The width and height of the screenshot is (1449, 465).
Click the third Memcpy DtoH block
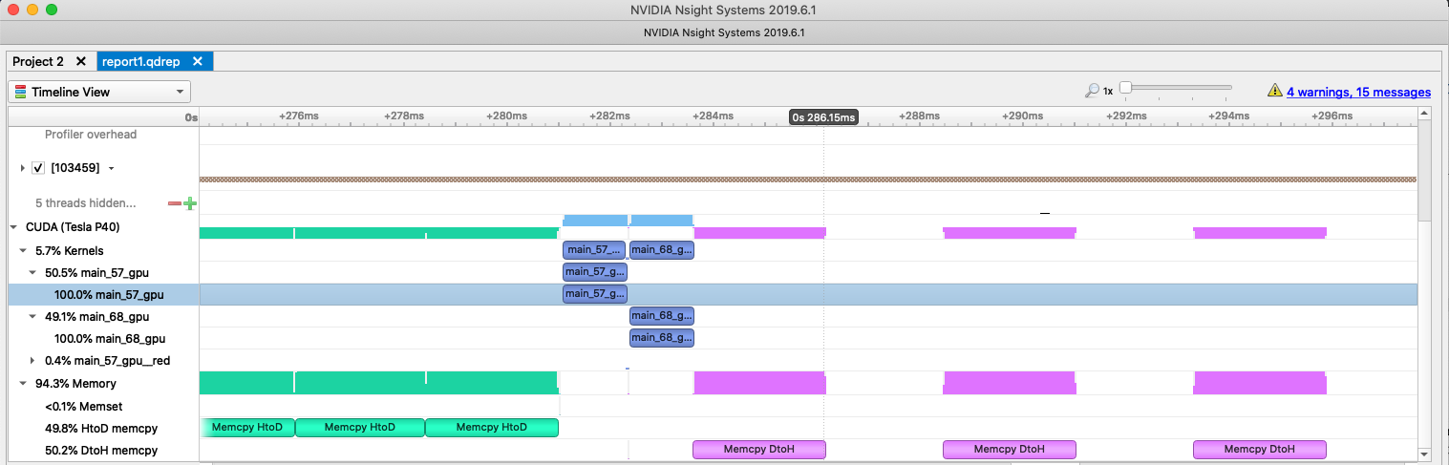[1260, 450]
